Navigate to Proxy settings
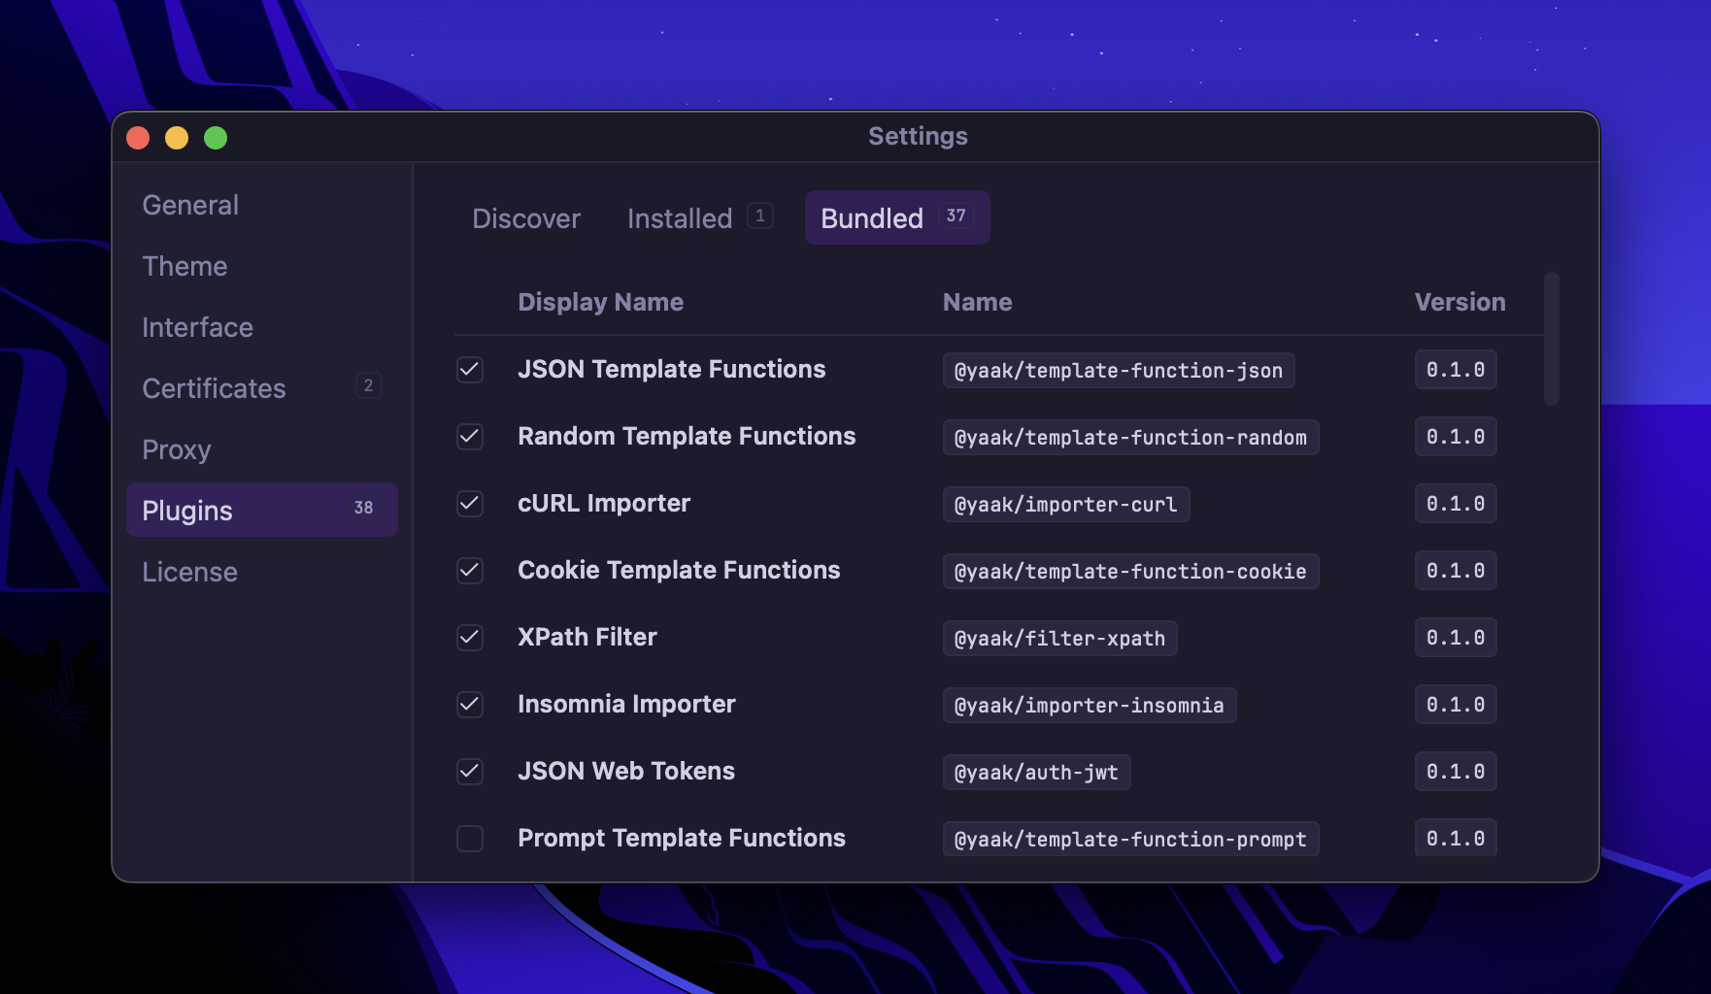Screen dimensions: 1711x994 (x=176, y=449)
